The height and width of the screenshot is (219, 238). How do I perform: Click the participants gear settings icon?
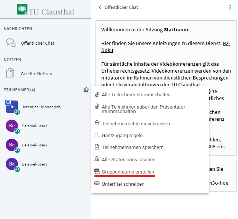86,90
